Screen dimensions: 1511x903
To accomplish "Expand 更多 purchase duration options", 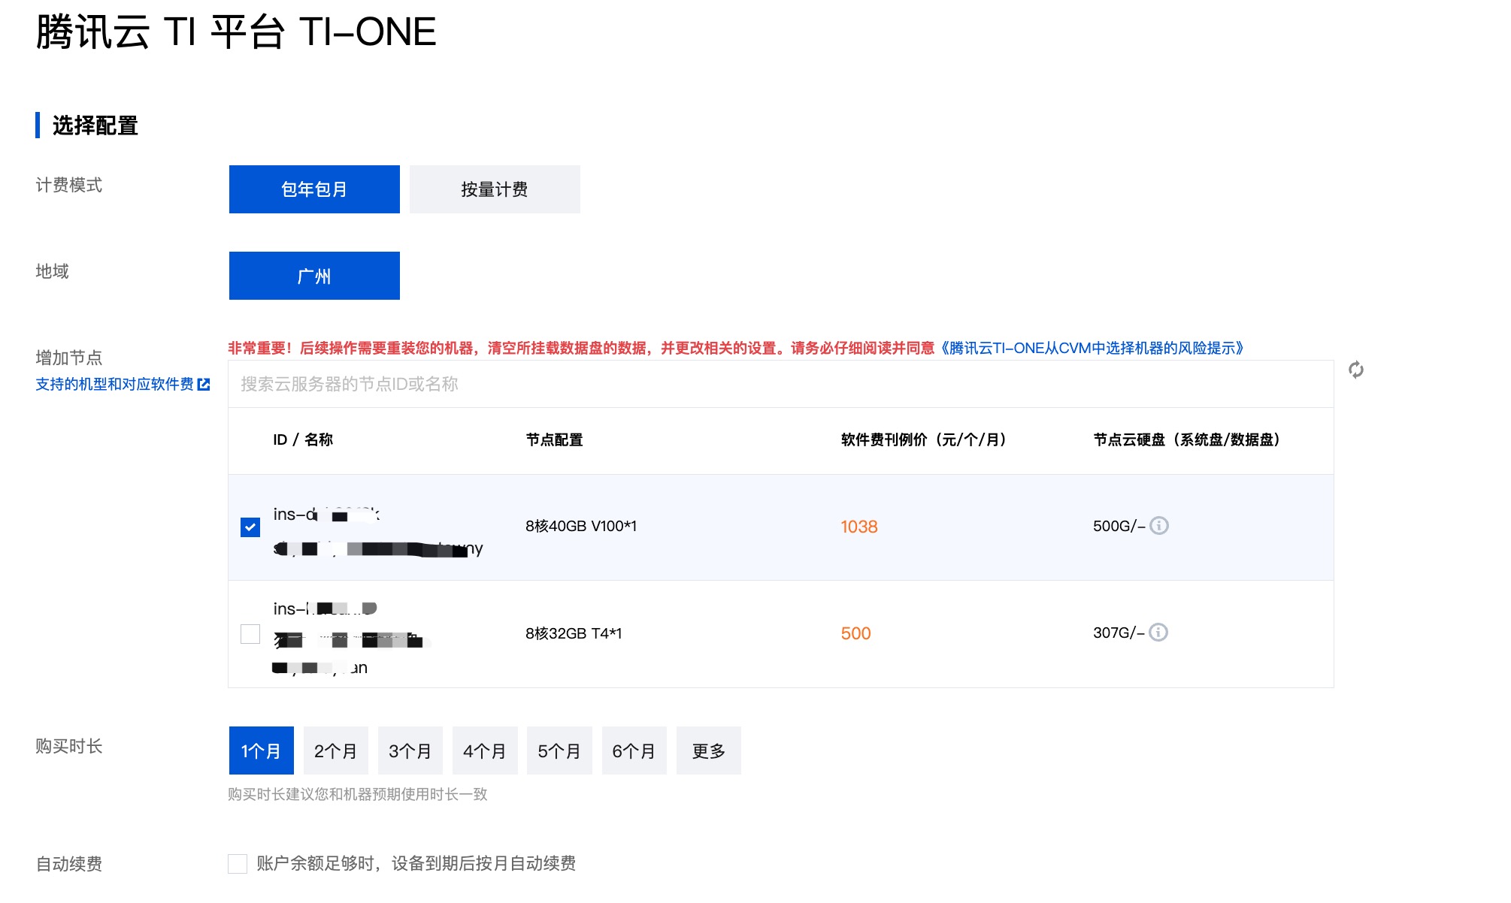I will [708, 750].
